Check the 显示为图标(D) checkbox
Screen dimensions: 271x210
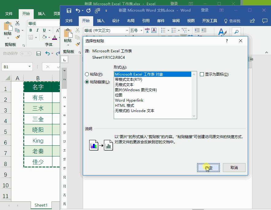[202, 74]
